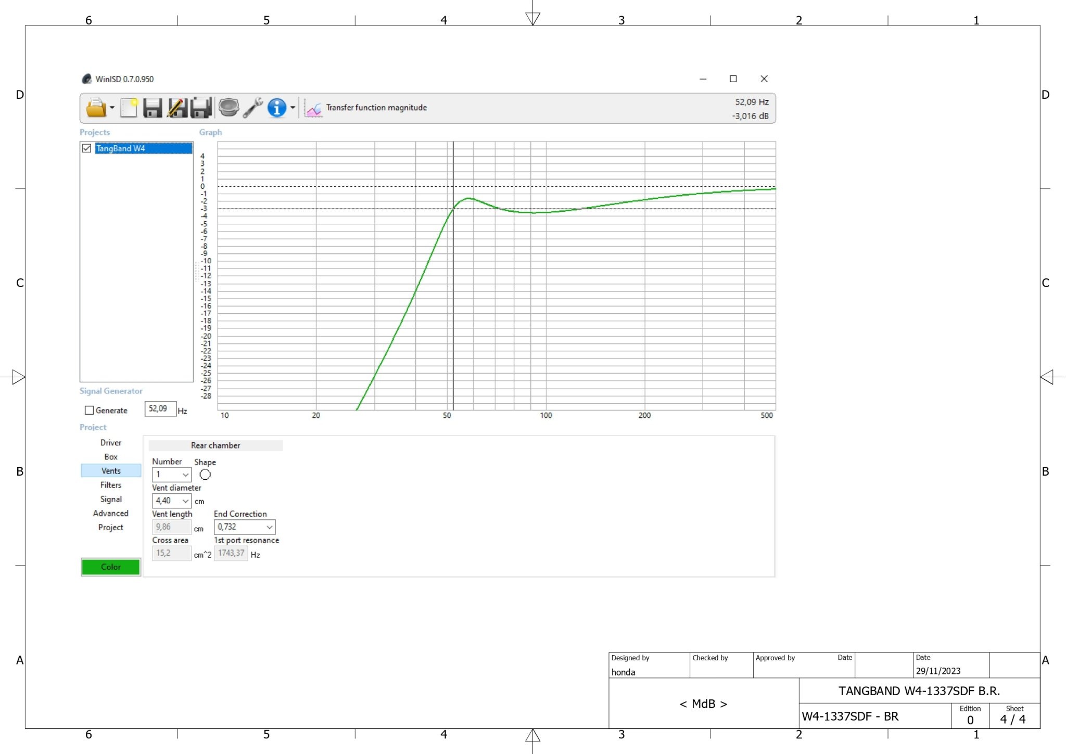Click the WinISD application title icon
Viewport: 1066px width, 754px height.
tap(87, 79)
